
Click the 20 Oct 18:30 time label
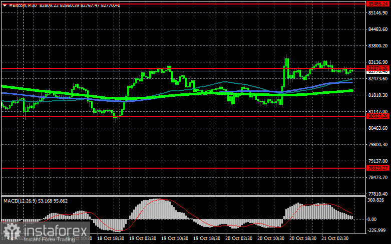coord(303,239)
